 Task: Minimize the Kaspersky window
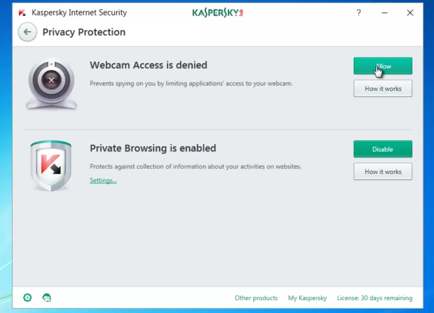pyautogui.click(x=384, y=13)
